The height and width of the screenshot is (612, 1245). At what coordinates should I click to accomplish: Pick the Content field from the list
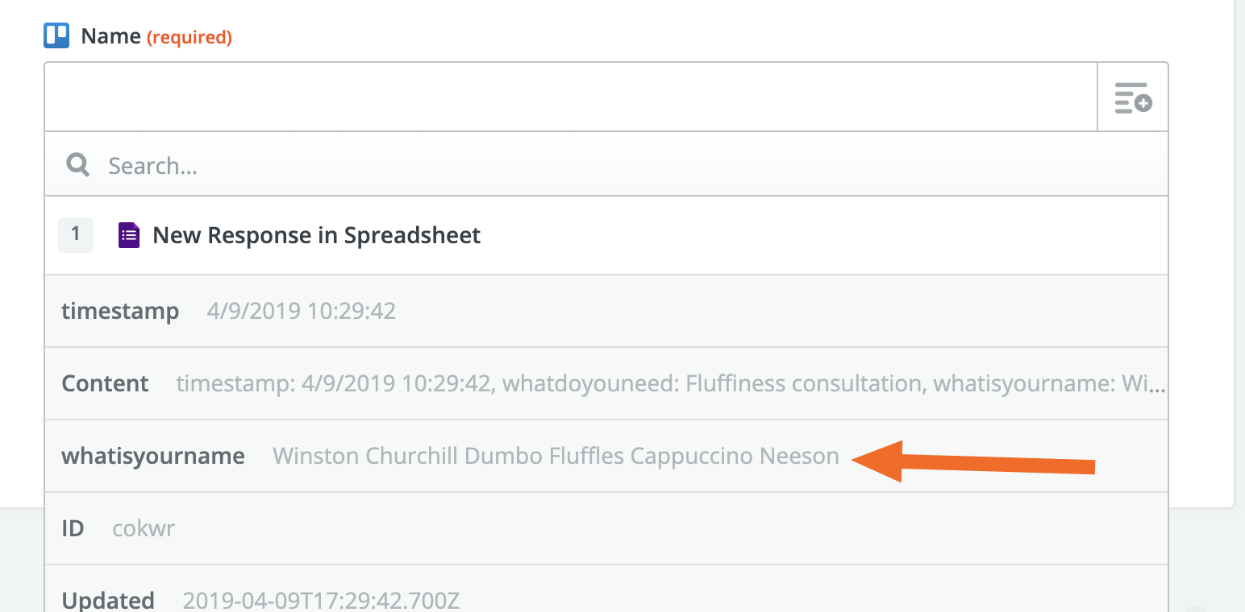(x=606, y=383)
